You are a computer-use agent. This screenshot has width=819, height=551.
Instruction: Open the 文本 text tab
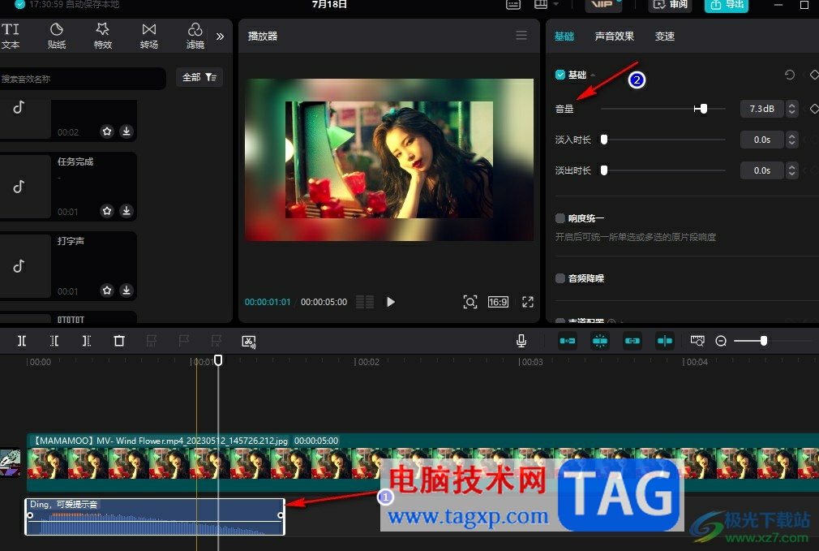pyautogui.click(x=10, y=36)
